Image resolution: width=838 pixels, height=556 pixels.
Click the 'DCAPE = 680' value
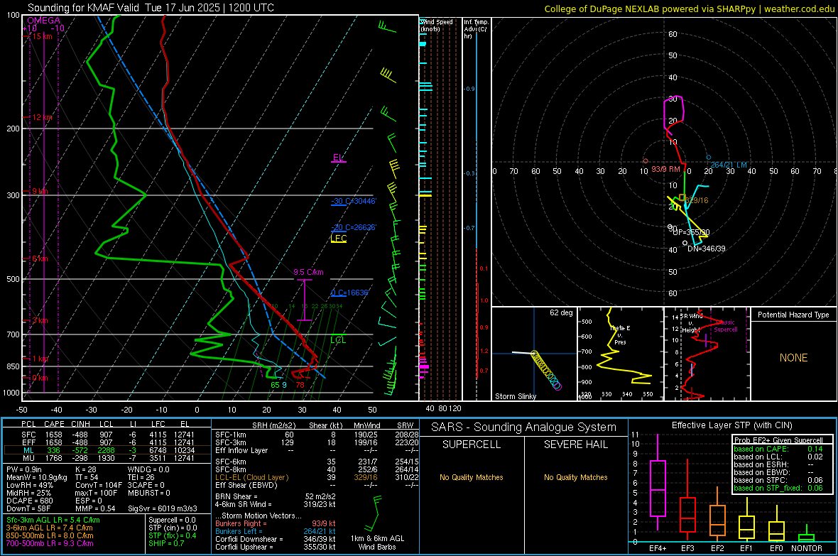(29, 501)
